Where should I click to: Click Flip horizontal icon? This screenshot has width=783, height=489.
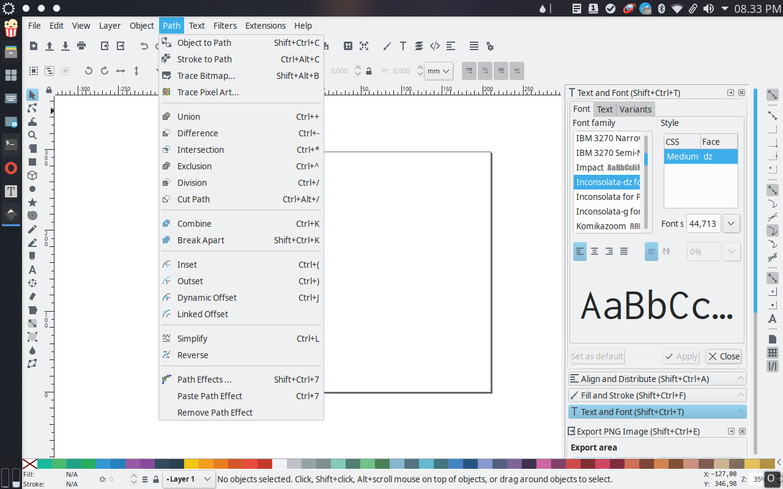tap(121, 71)
